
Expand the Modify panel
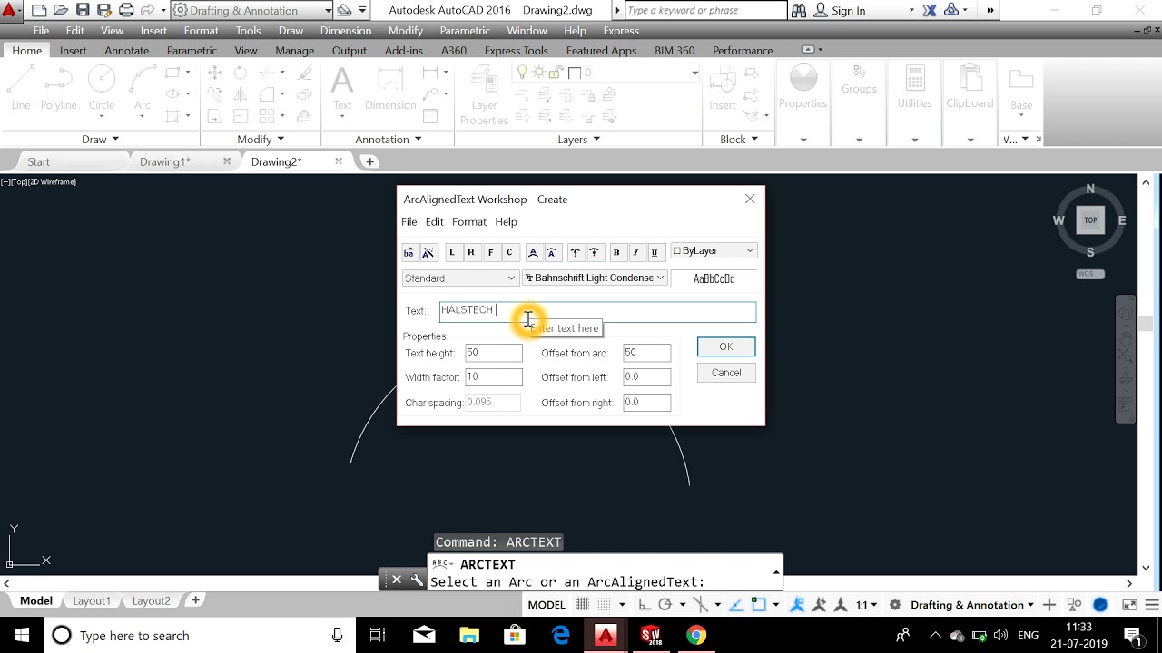tap(261, 140)
